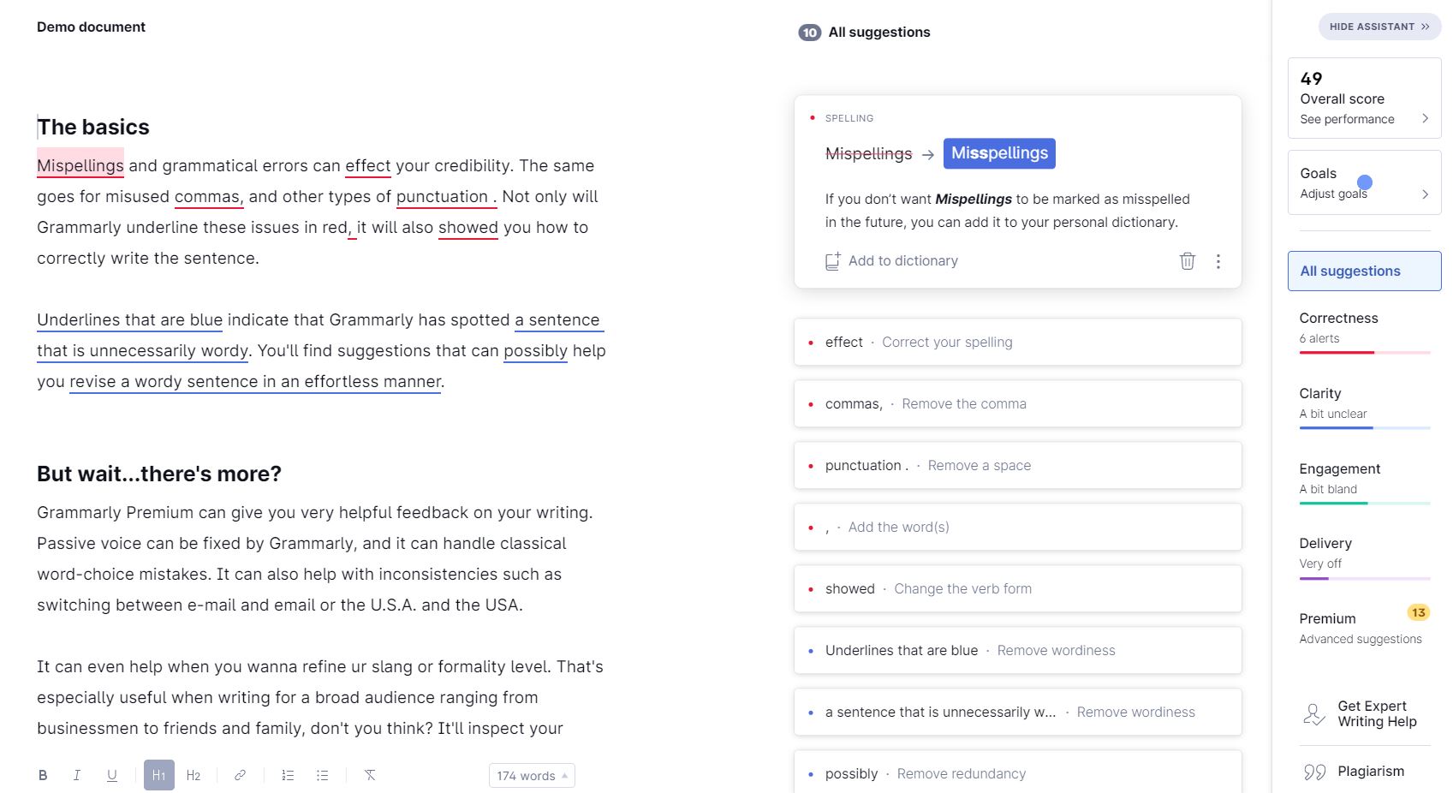Insert a link with the link icon
This screenshot has width=1453, height=793.
point(241,775)
